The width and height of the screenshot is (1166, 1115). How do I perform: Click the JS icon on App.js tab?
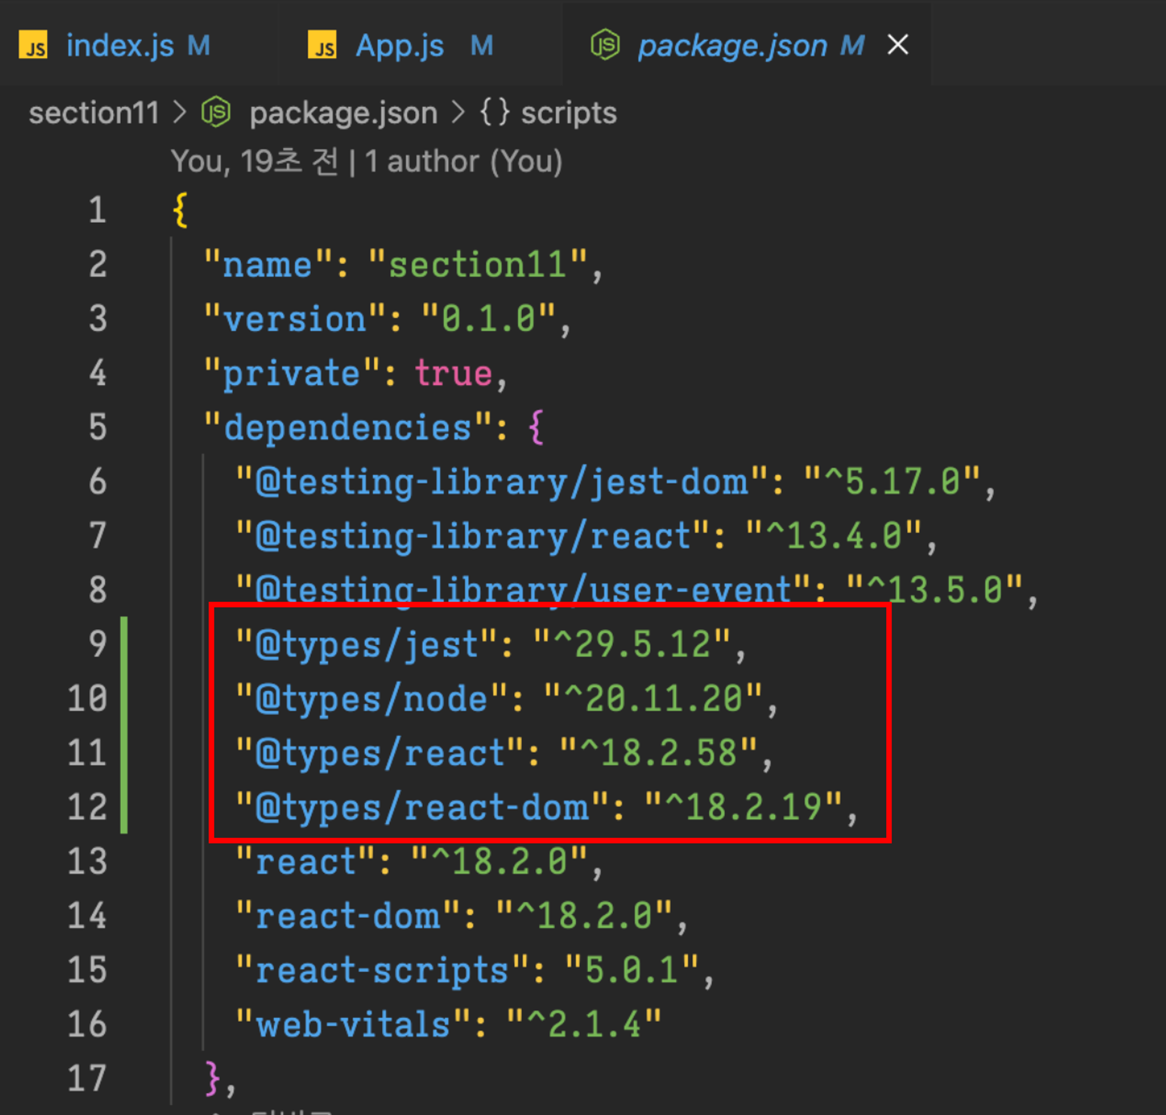pyautogui.click(x=322, y=45)
